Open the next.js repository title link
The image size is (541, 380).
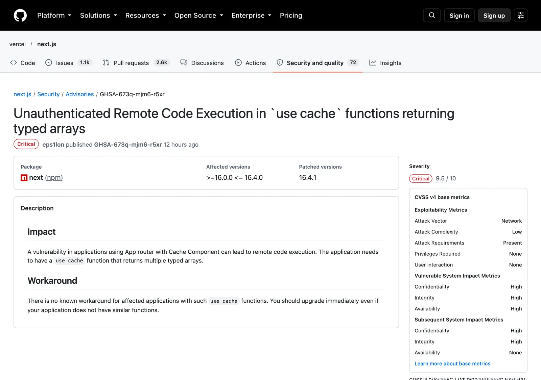[47, 44]
